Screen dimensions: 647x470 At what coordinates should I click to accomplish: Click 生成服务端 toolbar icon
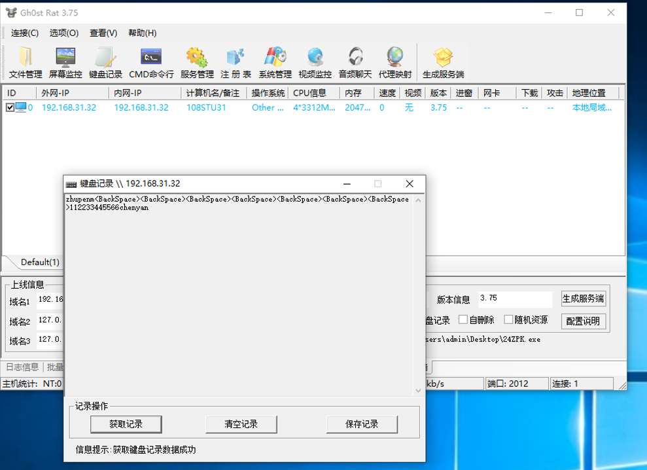(x=443, y=62)
